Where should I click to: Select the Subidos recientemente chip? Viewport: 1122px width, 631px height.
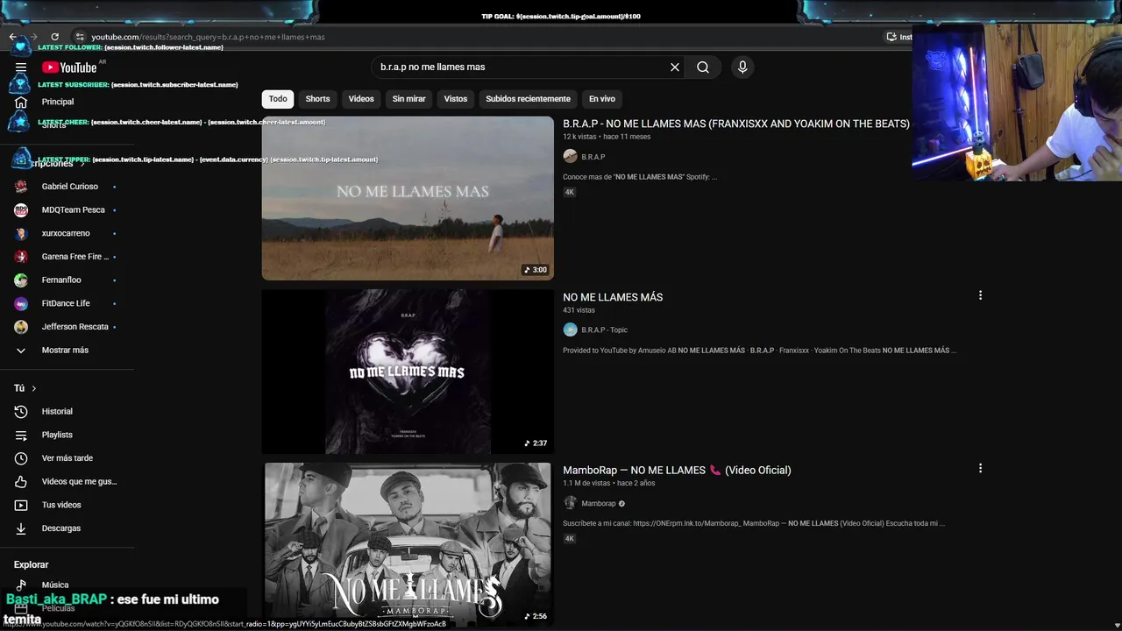click(528, 99)
